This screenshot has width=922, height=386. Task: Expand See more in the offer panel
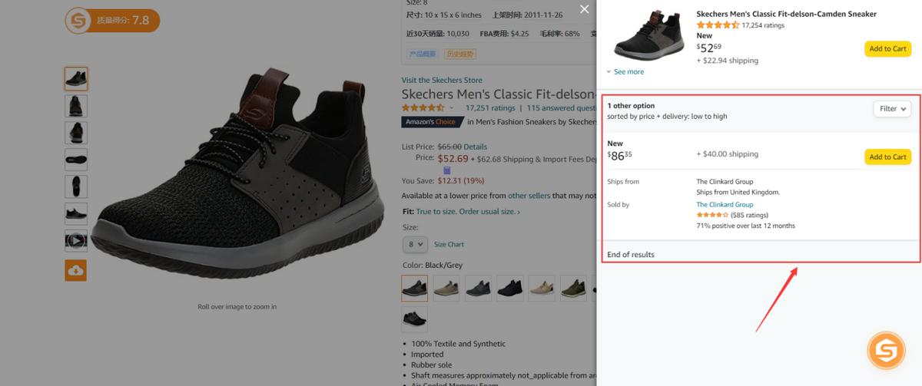(625, 72)
